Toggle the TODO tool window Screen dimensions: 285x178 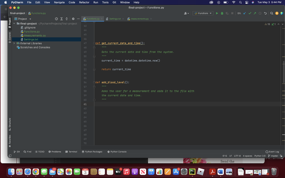pos(40,152)
